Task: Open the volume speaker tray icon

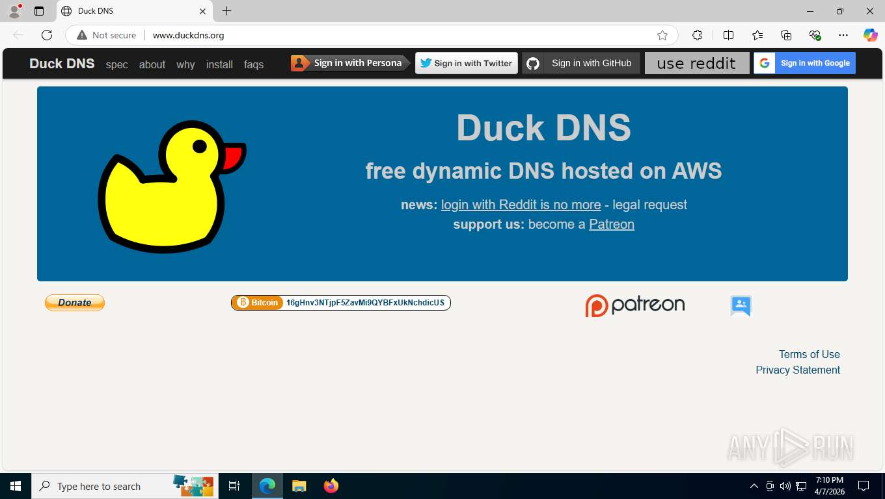Action: click(x=785, y=486)
